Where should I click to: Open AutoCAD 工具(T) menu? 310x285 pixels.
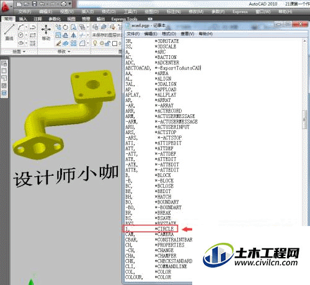[130, 12]
